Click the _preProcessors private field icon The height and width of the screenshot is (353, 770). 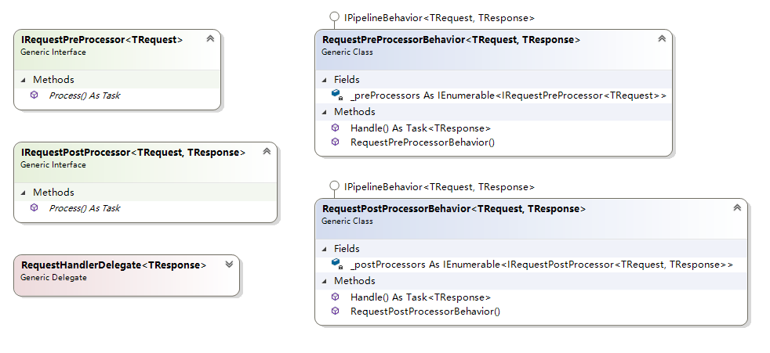336,95
